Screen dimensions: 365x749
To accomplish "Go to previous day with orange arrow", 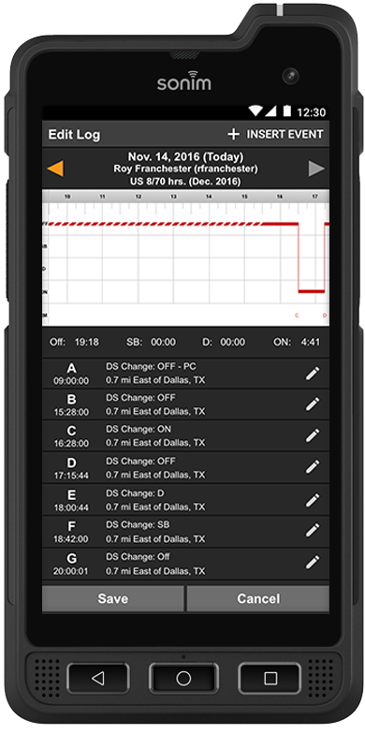I will point(55,169).
